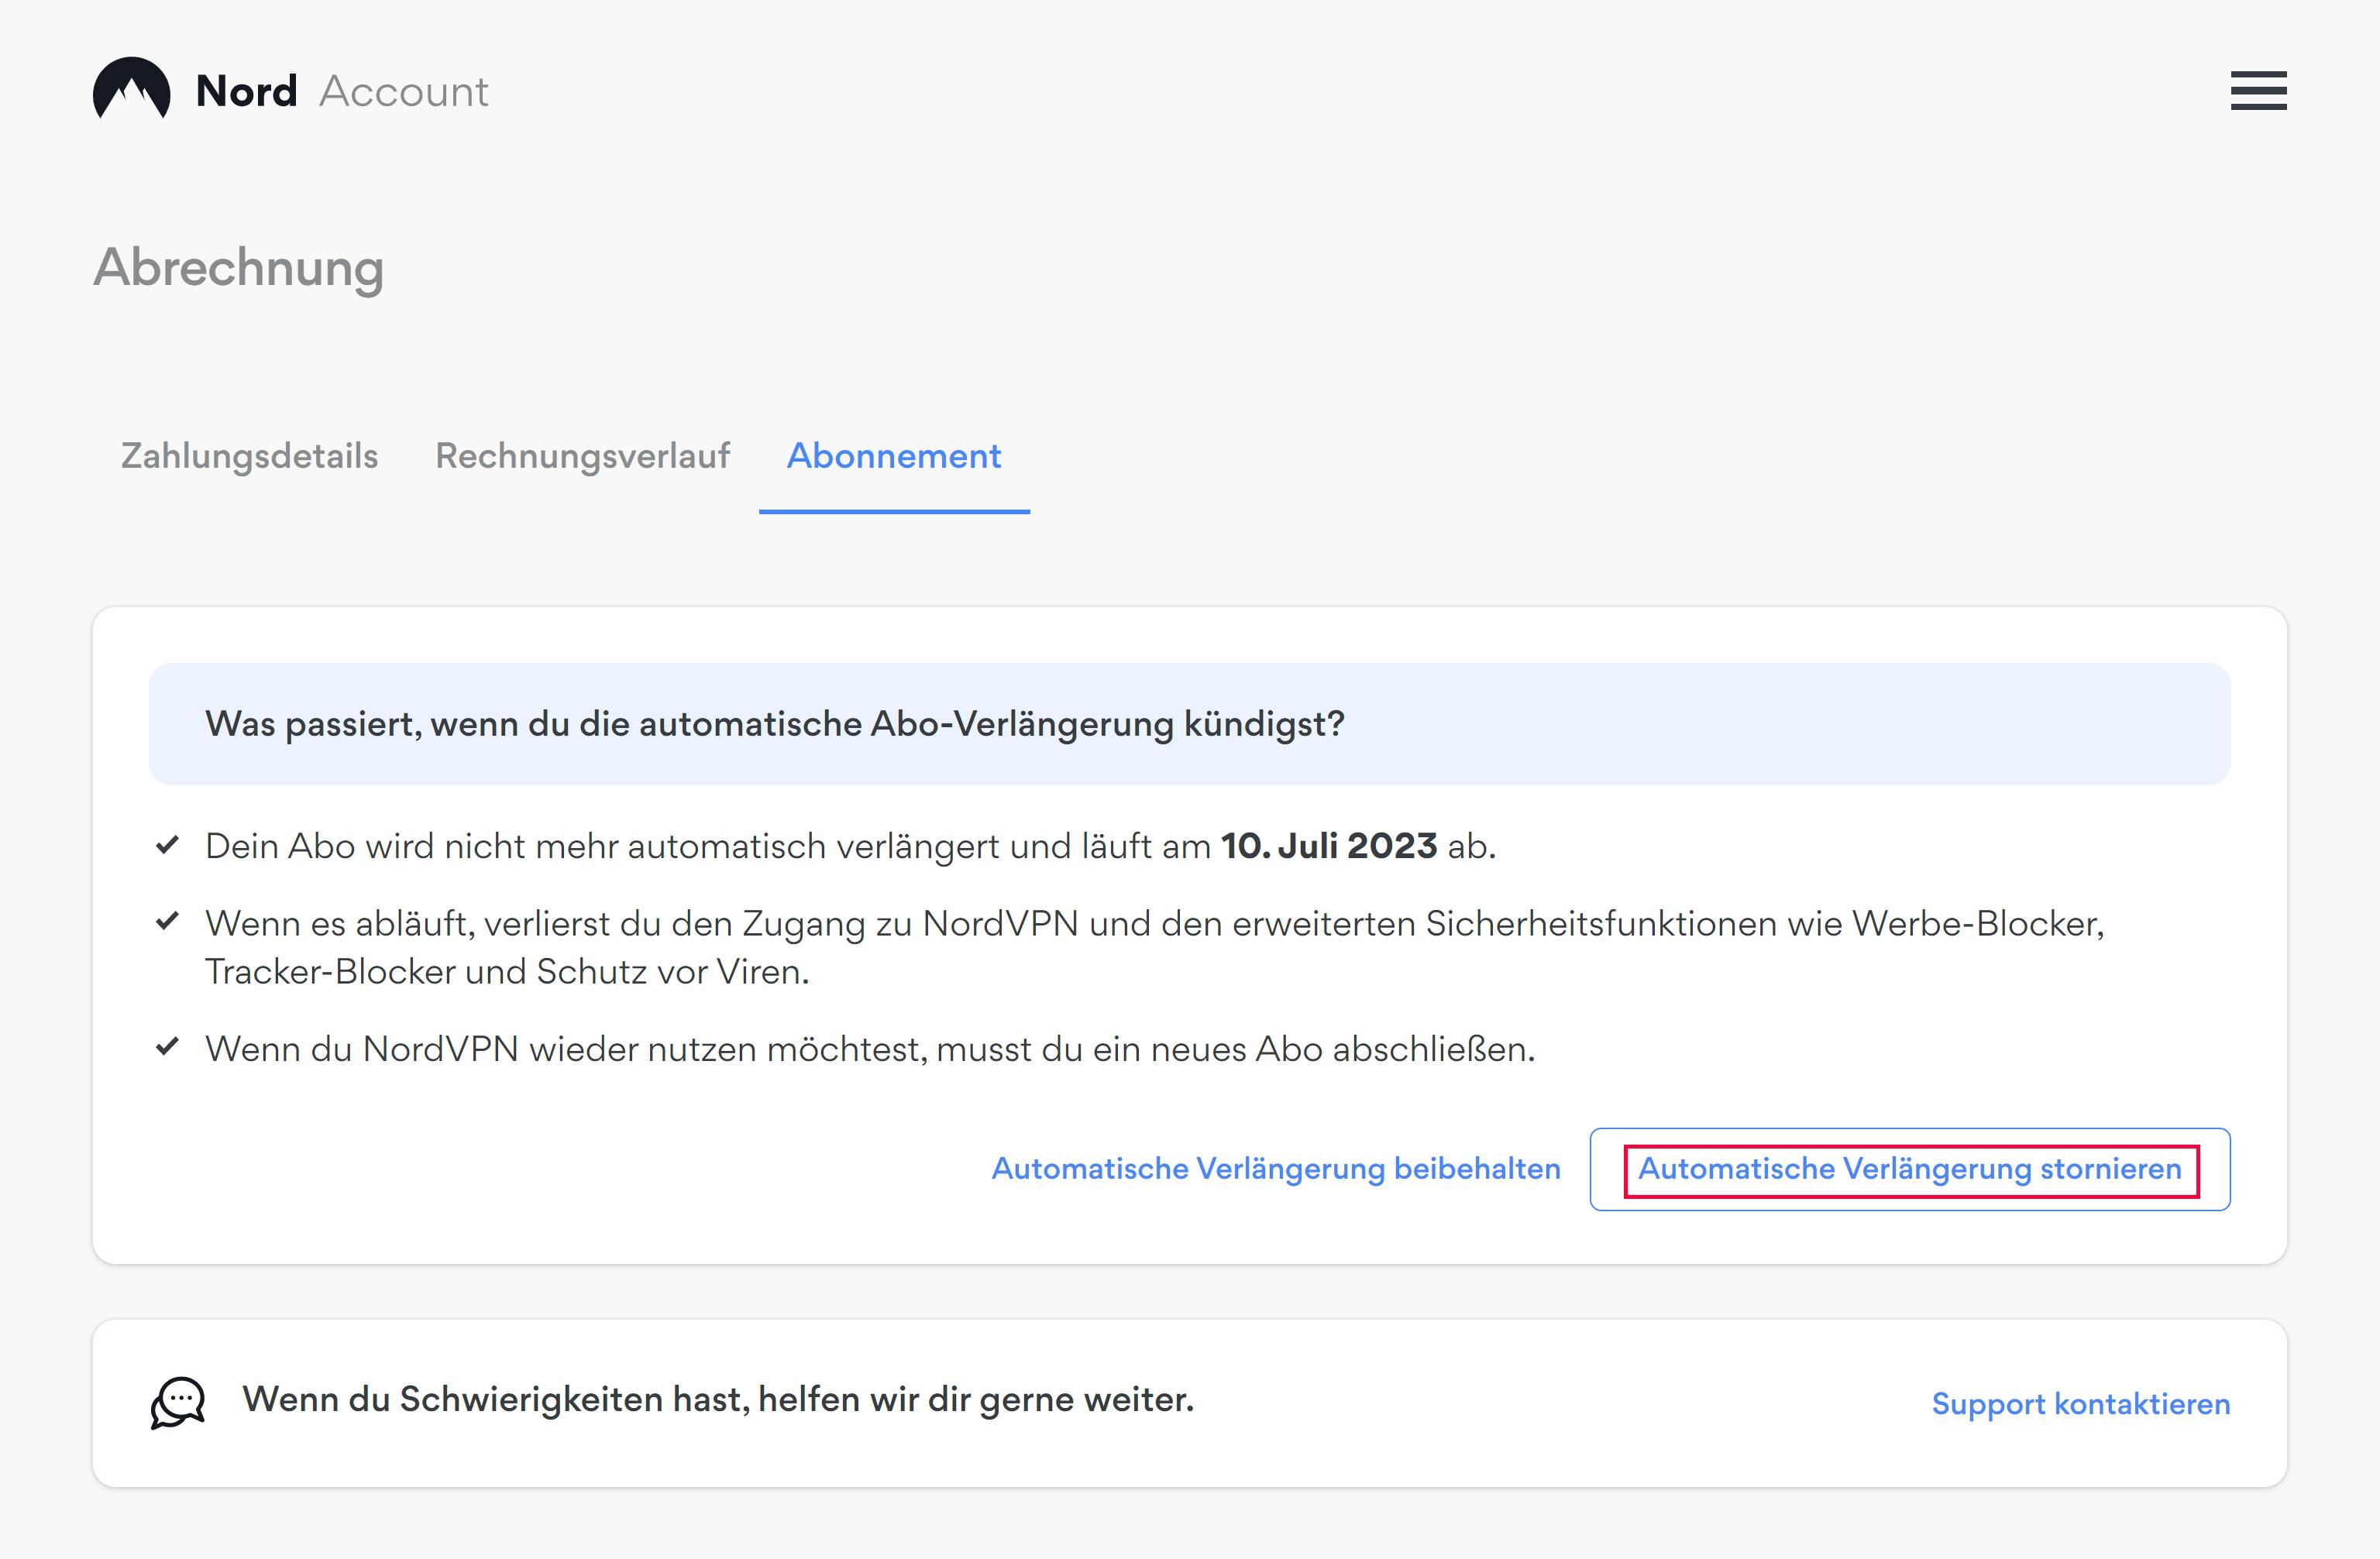2380x1559 pixels.
Task: Select the Abonnement tab
Action: [x=894, y=455]
